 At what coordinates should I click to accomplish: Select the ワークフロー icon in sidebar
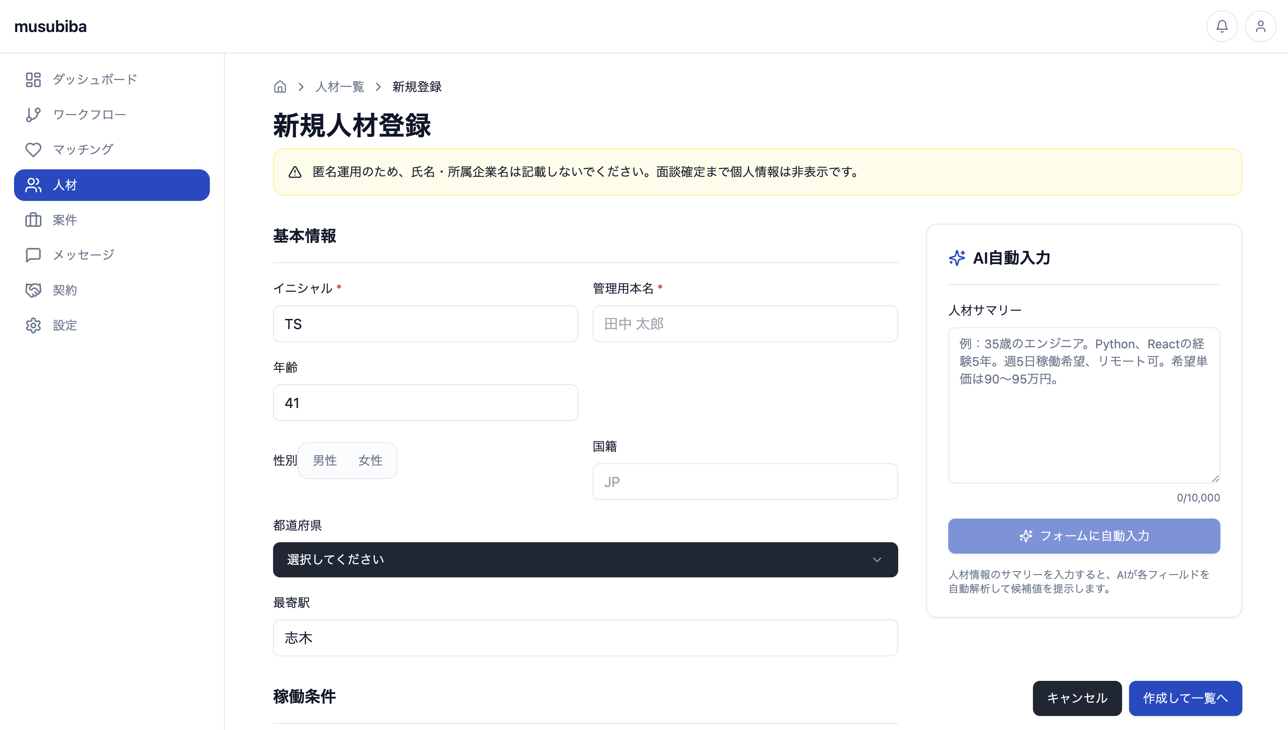33,115
